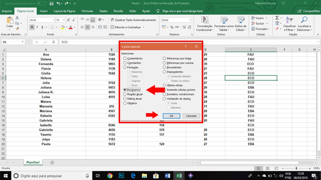Image resolution: width=321 pixels, height=180 pixels.
Task: Click the increase indent icon
Action: (x=105, y=27)
